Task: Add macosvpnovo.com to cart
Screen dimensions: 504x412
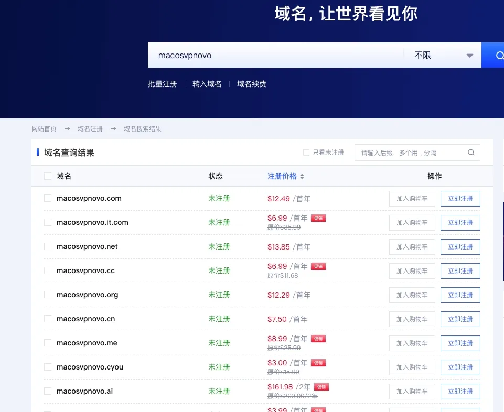Action: (412, 199)
